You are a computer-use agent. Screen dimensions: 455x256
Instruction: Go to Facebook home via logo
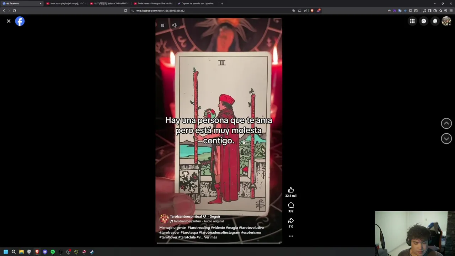[x=20, y=21]
